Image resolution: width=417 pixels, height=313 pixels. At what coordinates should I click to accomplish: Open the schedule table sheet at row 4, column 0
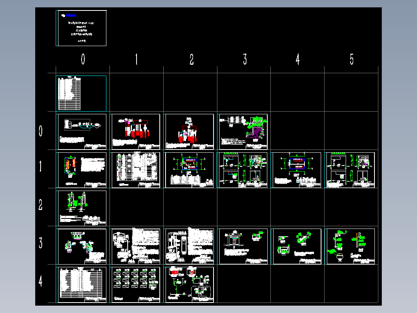(x=81, y=285)
